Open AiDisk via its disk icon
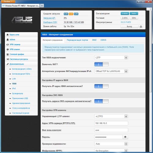This screenshot has width=153, height=153. (x=7, y=40)
